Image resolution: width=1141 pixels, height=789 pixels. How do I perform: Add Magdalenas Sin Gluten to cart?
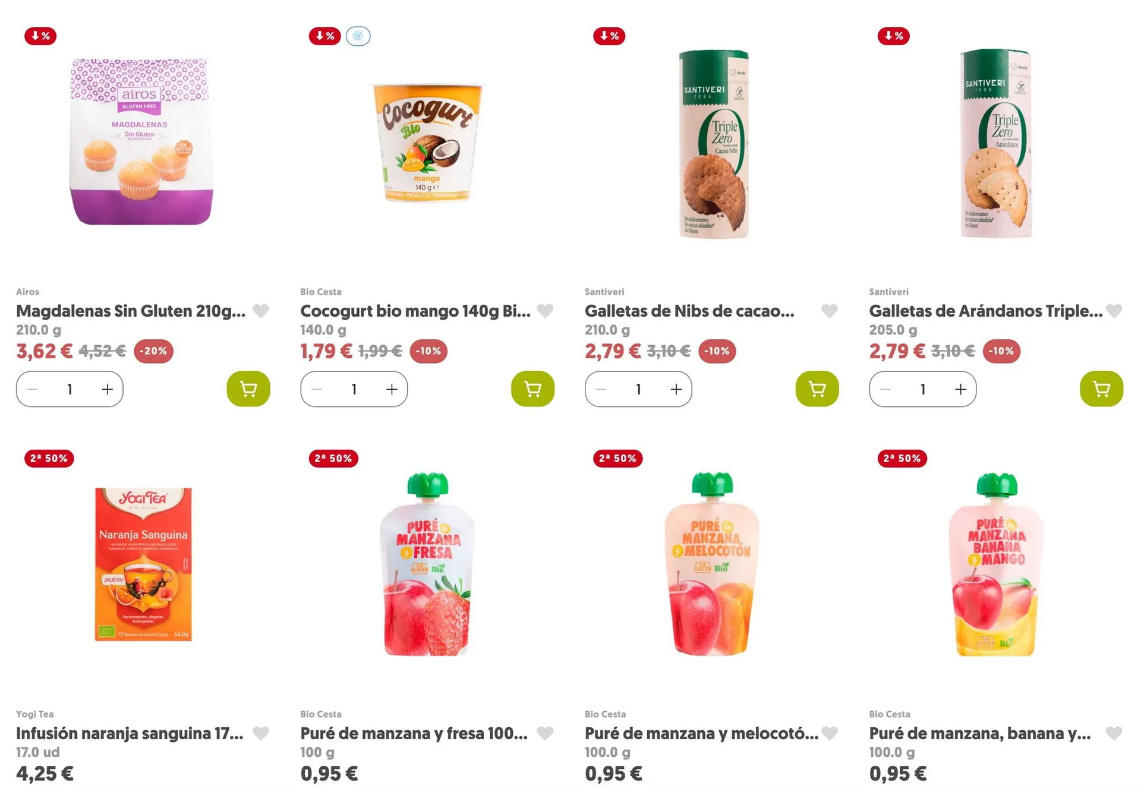(248, 389)
